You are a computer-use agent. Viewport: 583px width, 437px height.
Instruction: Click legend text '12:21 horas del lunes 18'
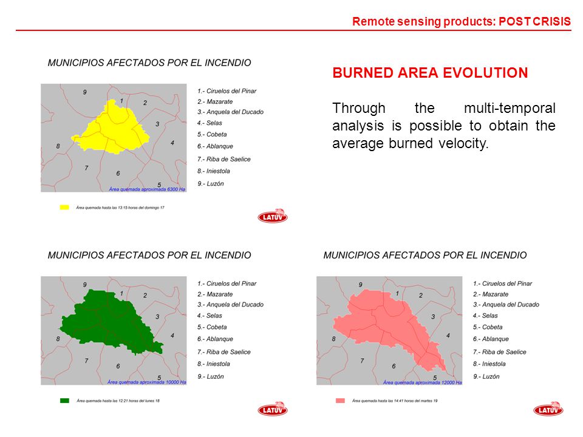[x=138, y=401]
